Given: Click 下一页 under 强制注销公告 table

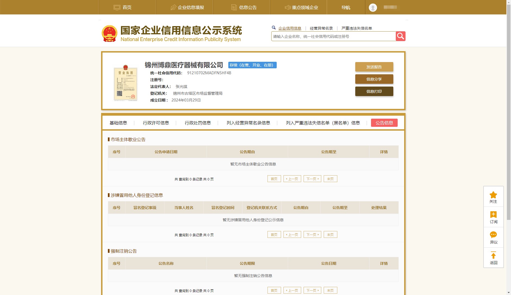Looking at the screenshot, I should pos(313,290).
